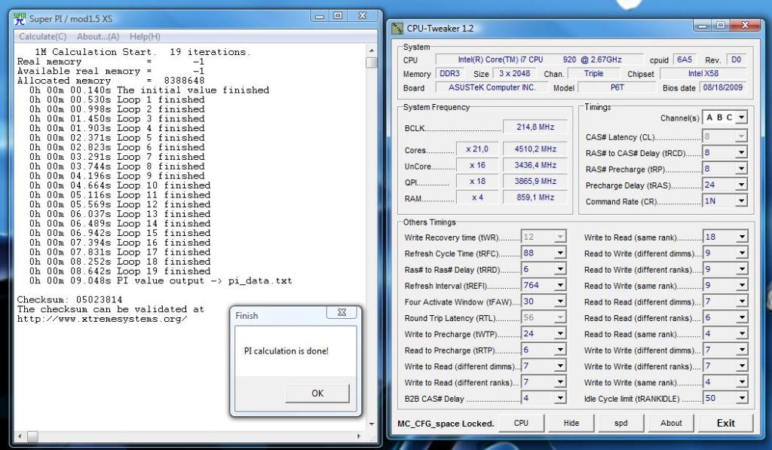Expand the Four Activate Window (tFAW) dropdown
The width and height of the screenshot is (772, 450).
point(560,302)
